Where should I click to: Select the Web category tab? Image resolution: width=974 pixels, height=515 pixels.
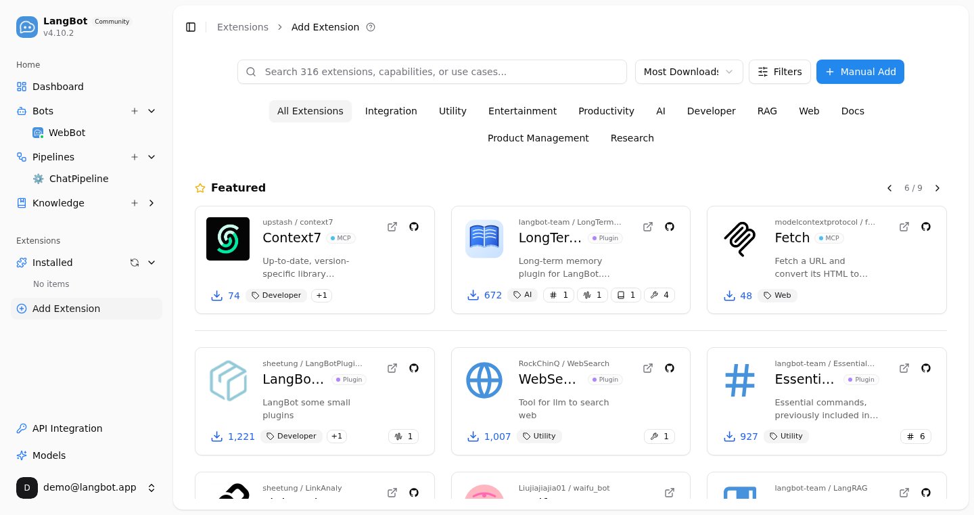[809, 111]
